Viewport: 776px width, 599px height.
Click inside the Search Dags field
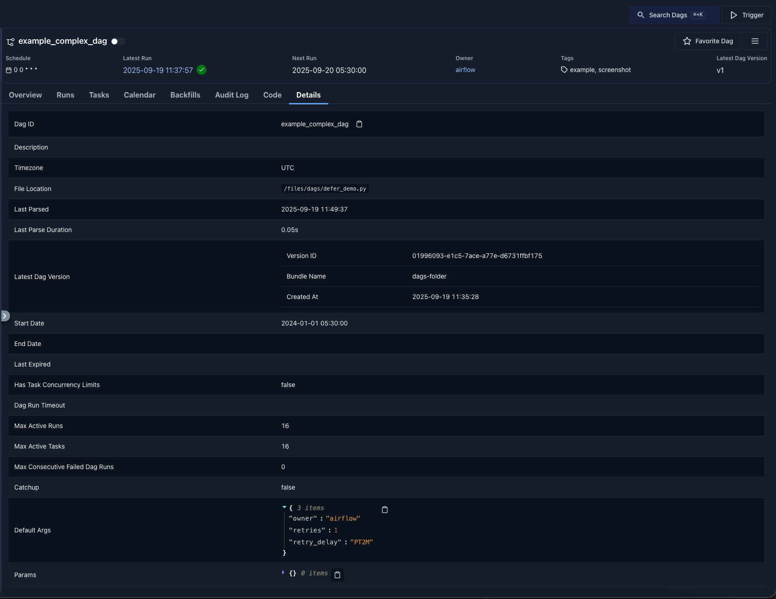point(670,15)
